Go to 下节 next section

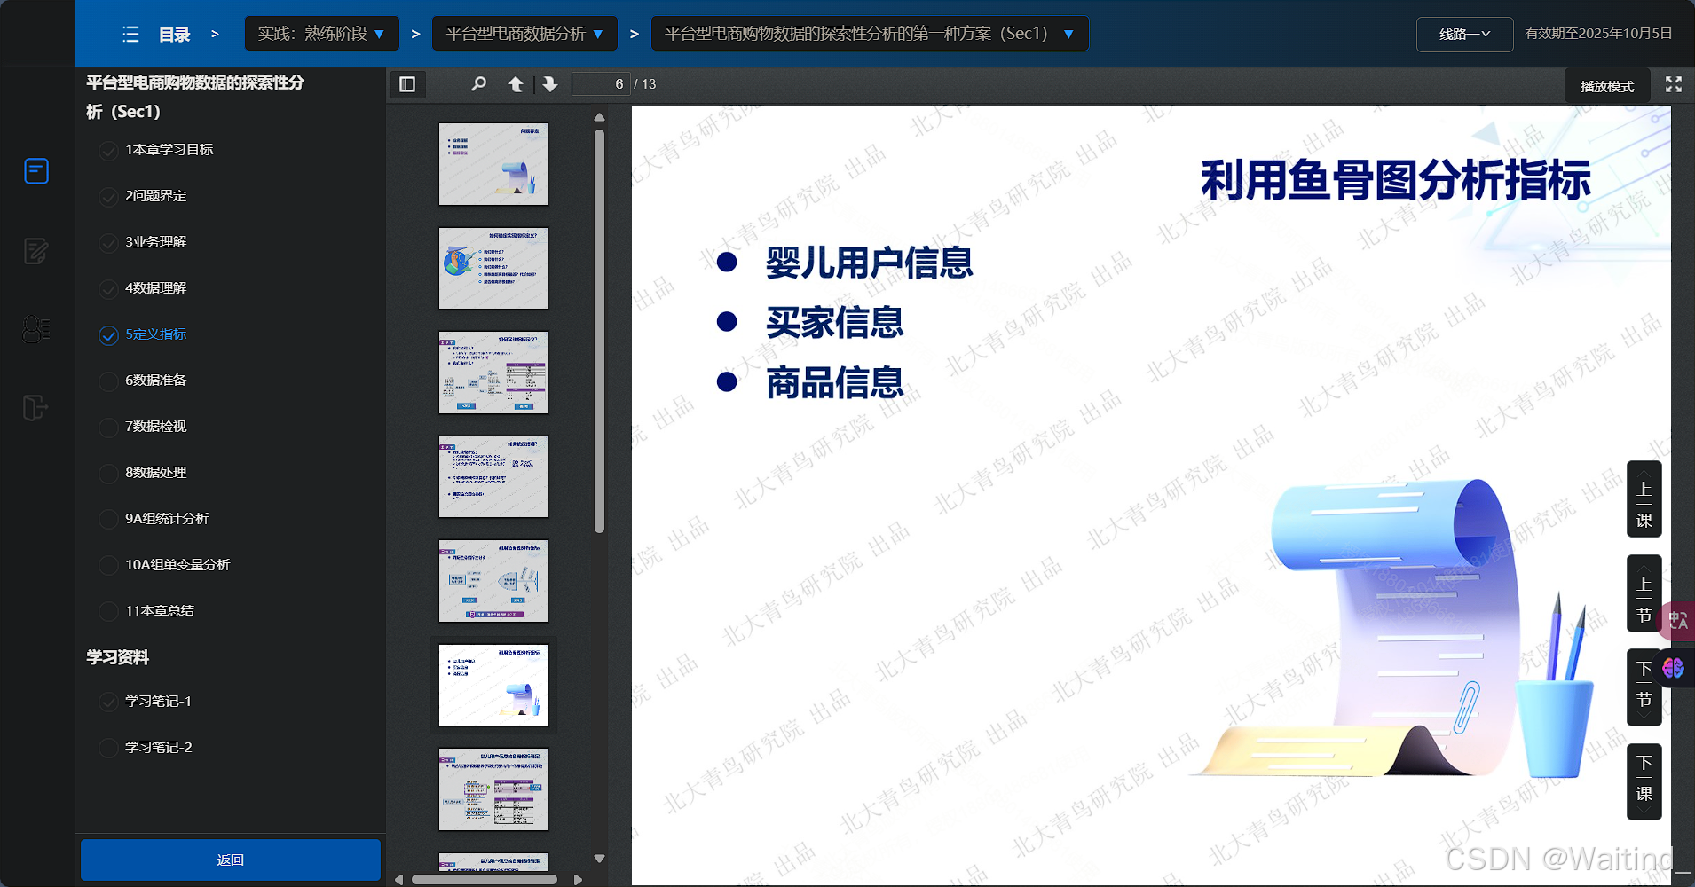(x=1644, y=688)
